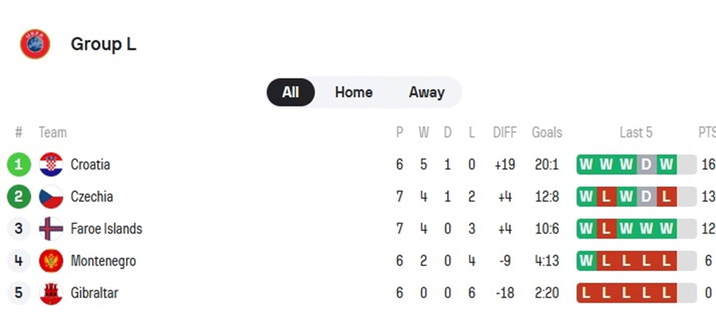716x317 pixels.
Task: Click Group L heading
Action: coord(103,44)
